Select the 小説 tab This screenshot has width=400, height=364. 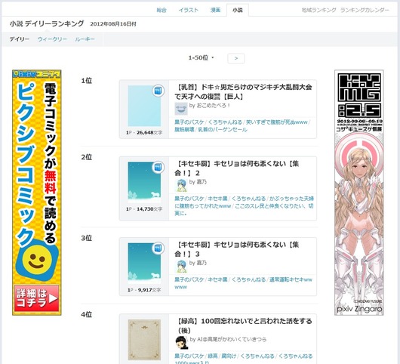(x=238, y=11)
